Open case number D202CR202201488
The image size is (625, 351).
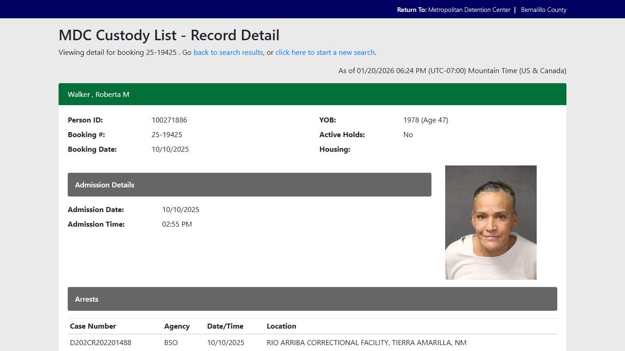pyautogui.click(x=100, y=342)
